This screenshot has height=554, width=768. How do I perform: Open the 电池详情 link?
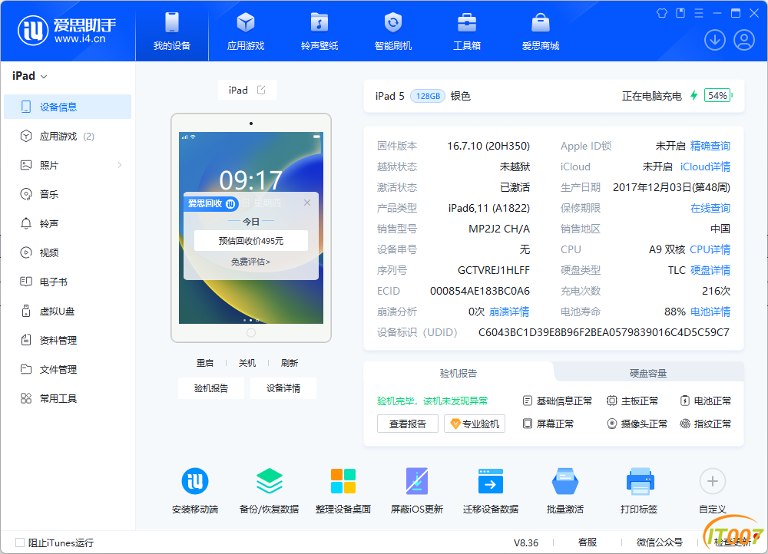710,312
